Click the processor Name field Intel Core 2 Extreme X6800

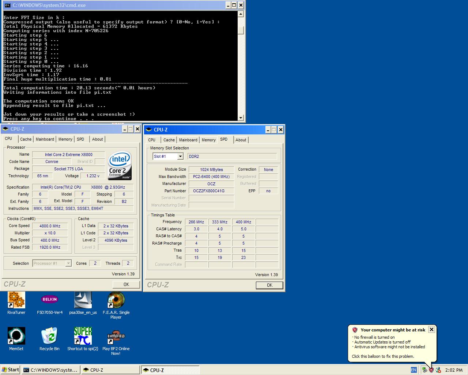pyautogui.click(x=69, y=155)
